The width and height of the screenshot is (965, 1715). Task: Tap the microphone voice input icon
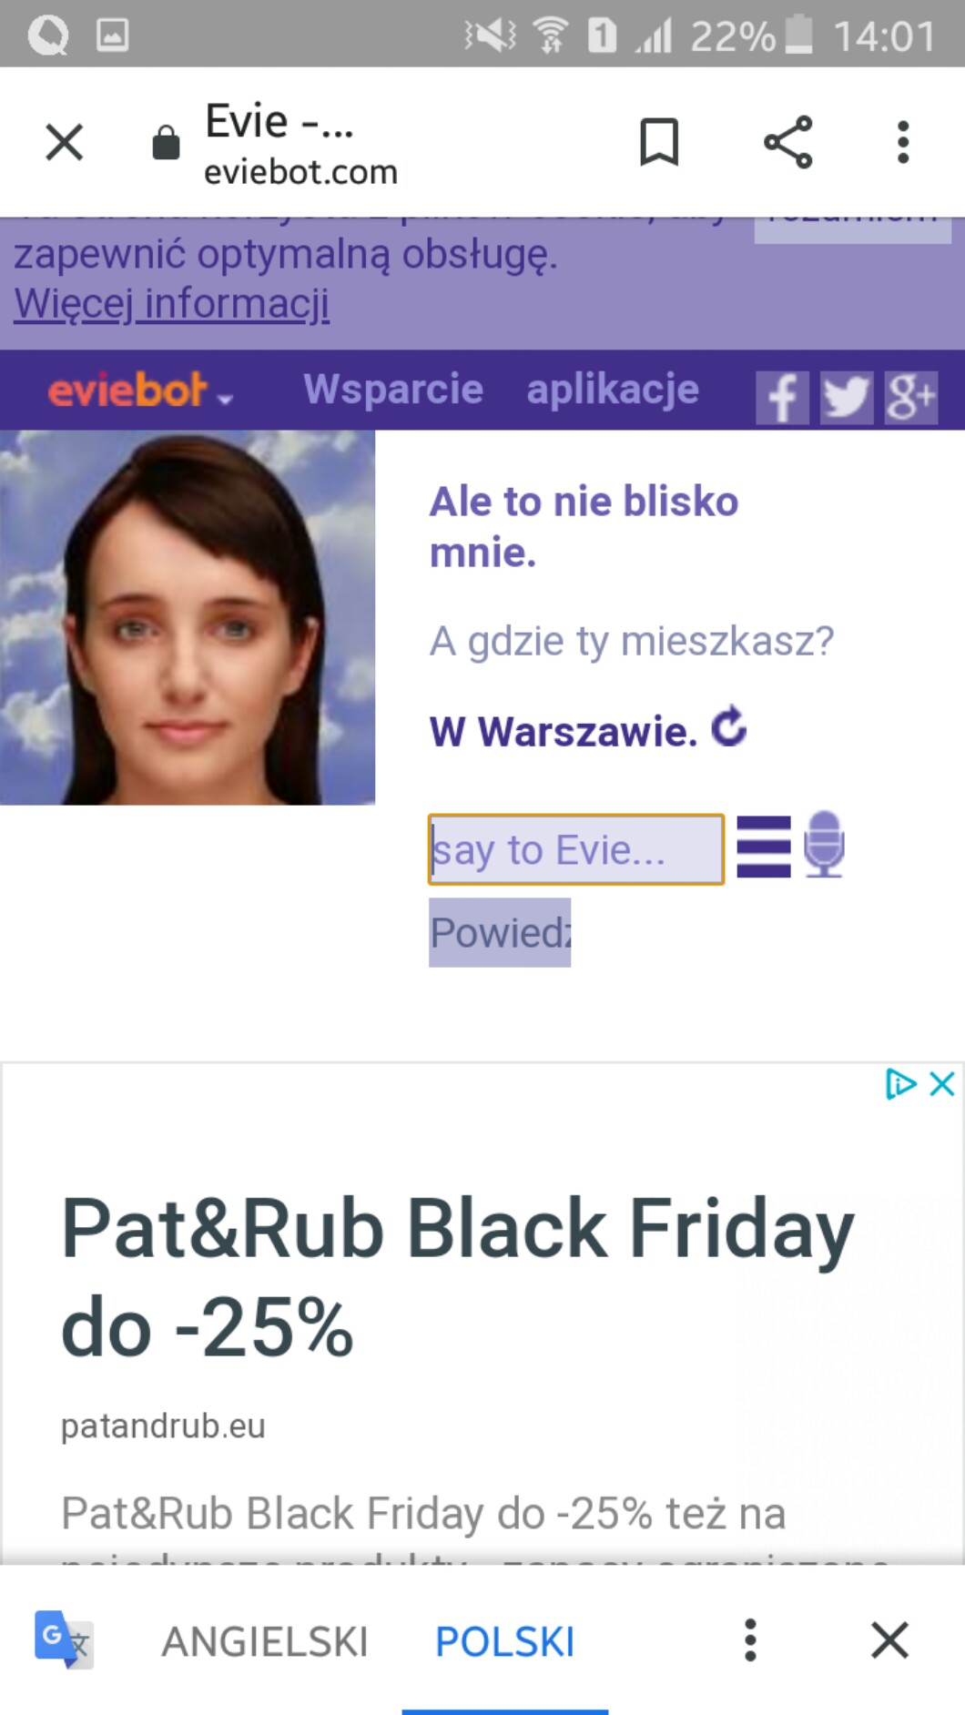(x=824, y=845)
